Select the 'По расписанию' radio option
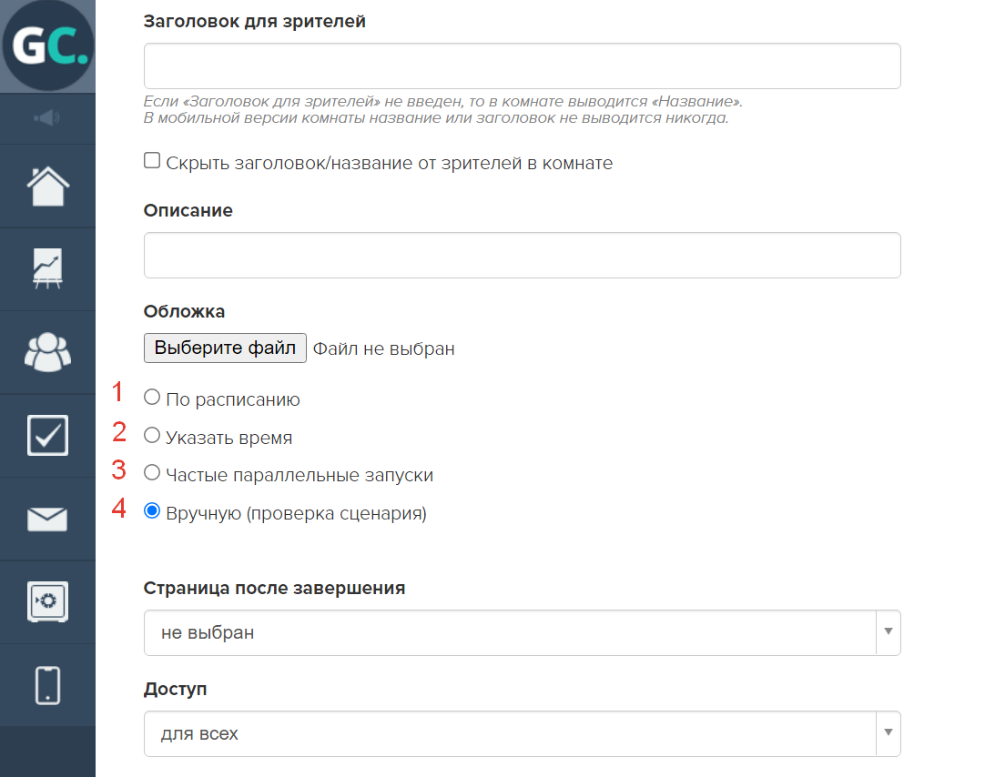The width and height of the screenshot is (985, 777). (152, 397)
